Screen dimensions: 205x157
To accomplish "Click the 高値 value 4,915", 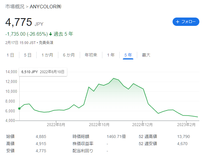I will coord(41,144).
